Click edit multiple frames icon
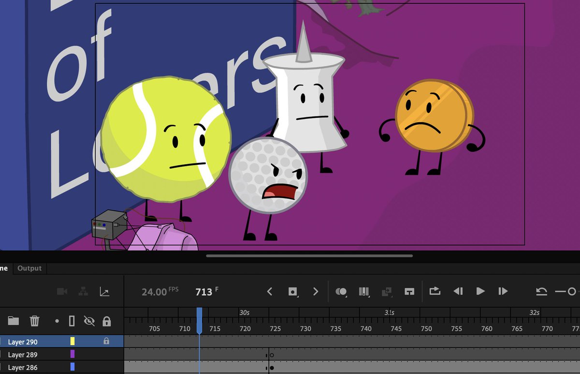580x374 pixels. point(364,291)
